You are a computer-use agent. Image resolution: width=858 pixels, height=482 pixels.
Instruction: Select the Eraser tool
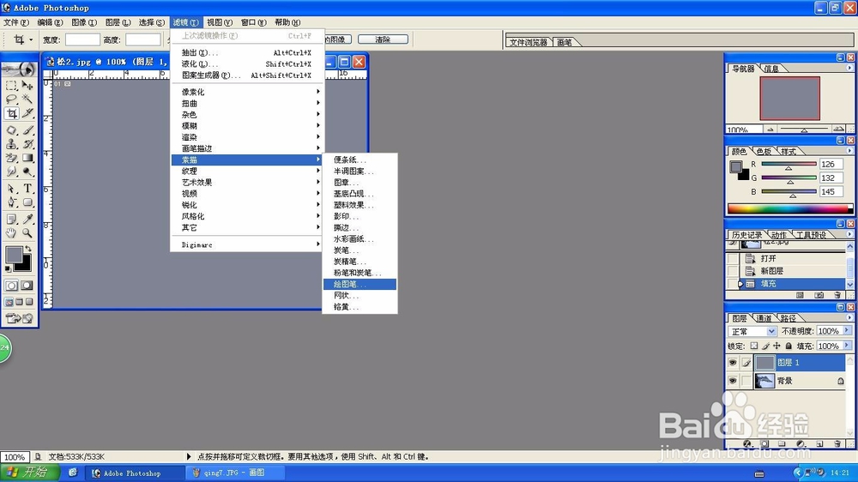coord(11,158)
